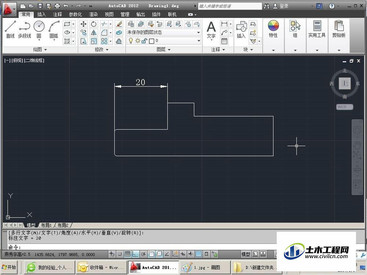The image size is (367, 275).
Task: Click the Mirror tool icon
Action: click(x=94, y=33)
